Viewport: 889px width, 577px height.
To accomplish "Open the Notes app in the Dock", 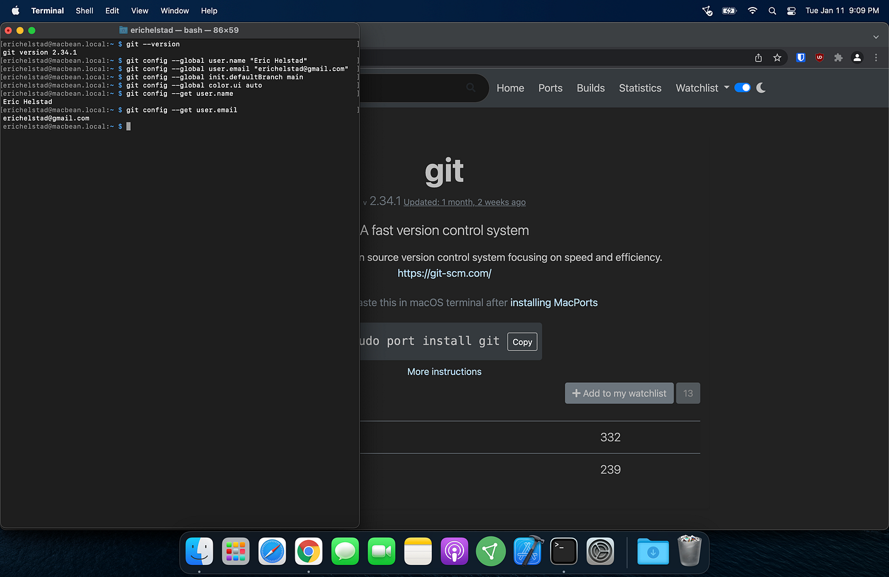I will 418,551.
